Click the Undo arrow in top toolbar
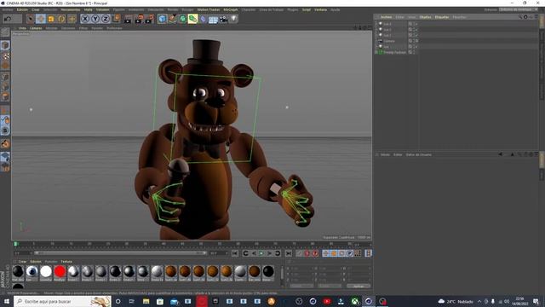 tap(8, 19)
